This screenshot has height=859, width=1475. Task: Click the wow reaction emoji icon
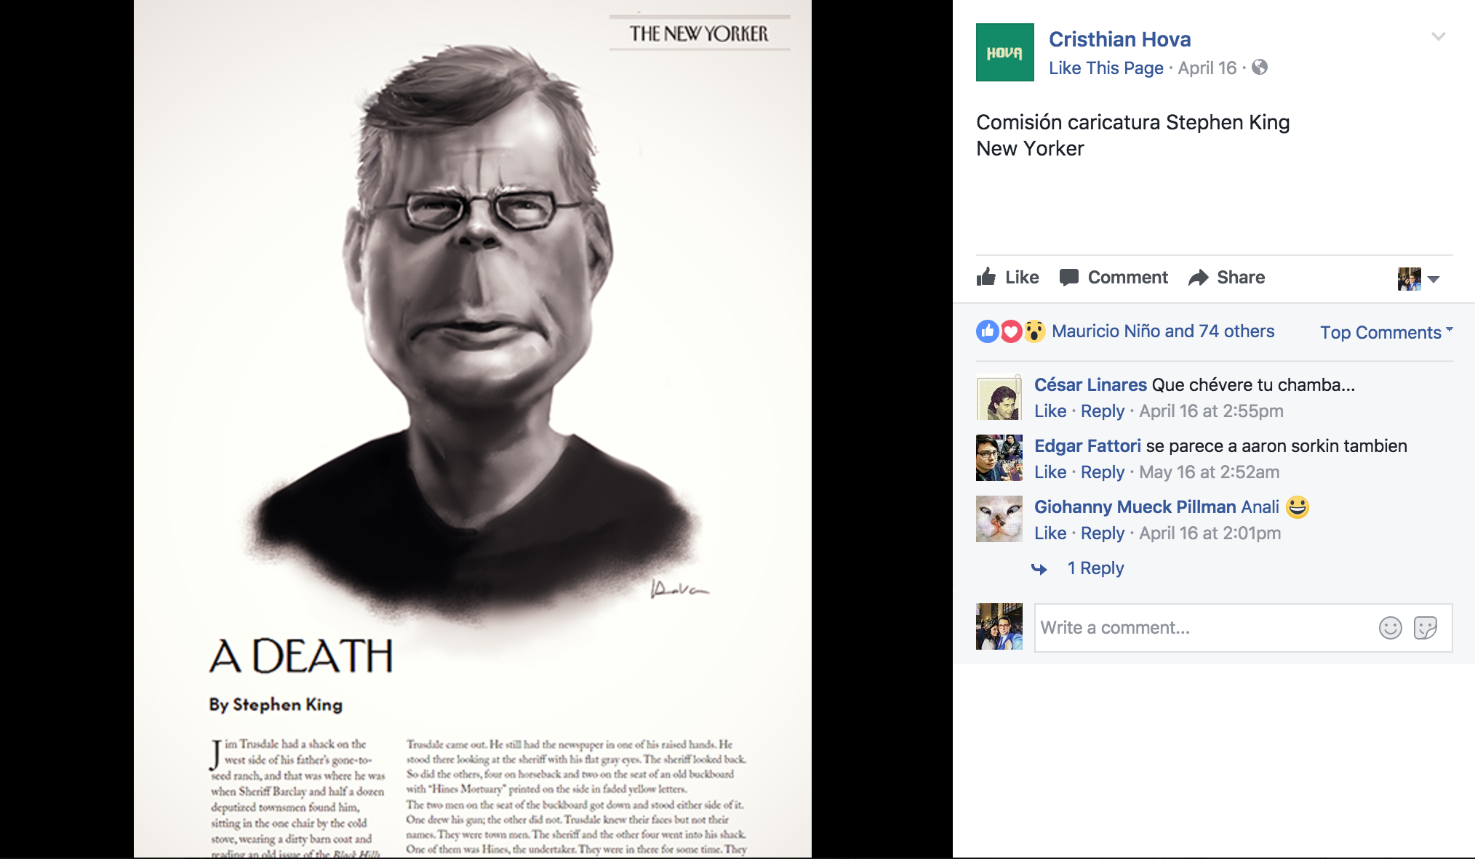click(1034, 331)
